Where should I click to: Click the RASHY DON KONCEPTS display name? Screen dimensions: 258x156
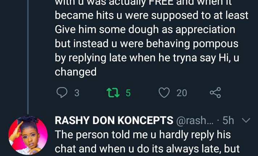(114, 120)
